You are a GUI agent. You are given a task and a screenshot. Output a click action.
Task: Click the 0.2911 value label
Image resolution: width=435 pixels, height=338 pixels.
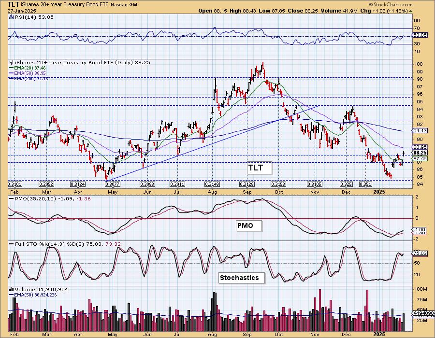(x=177, y=184)
